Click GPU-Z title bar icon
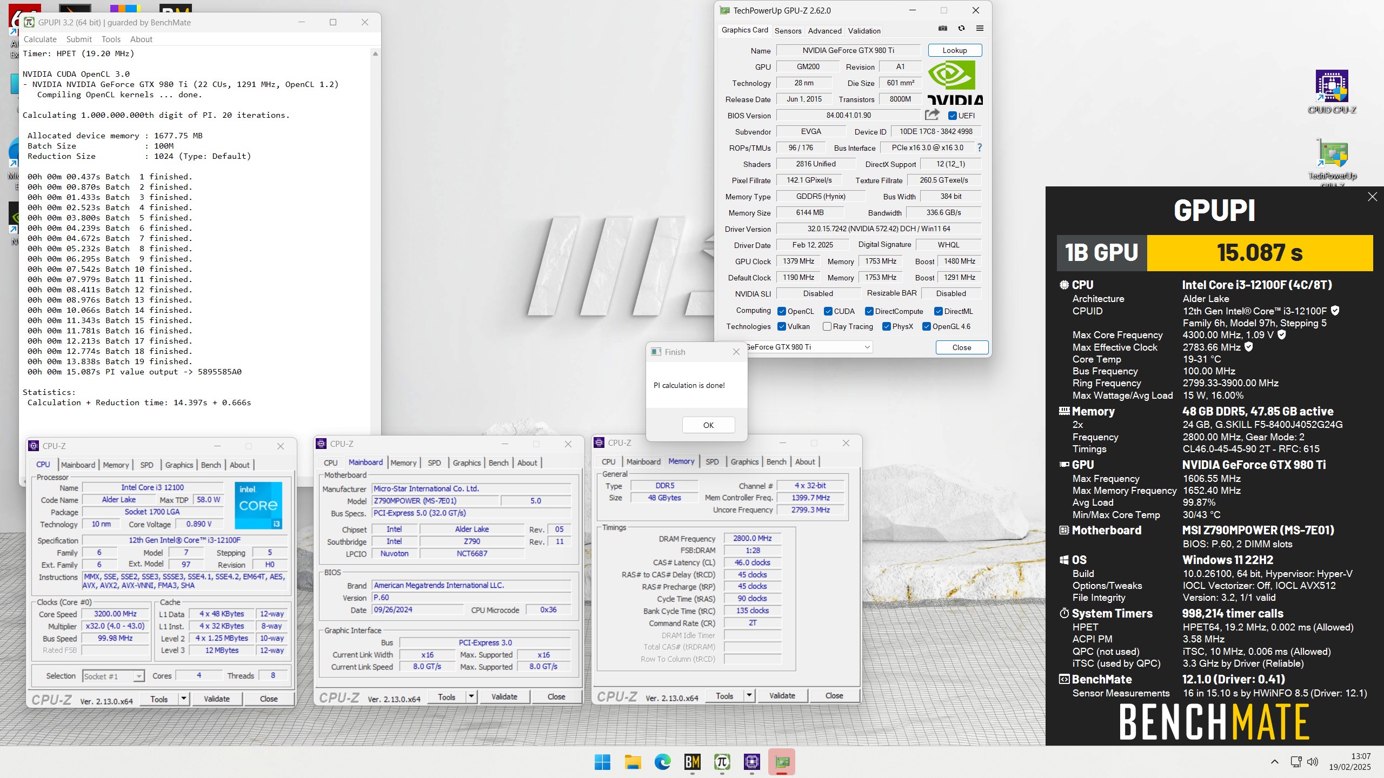1384x778 pixels. coord(725,10)
